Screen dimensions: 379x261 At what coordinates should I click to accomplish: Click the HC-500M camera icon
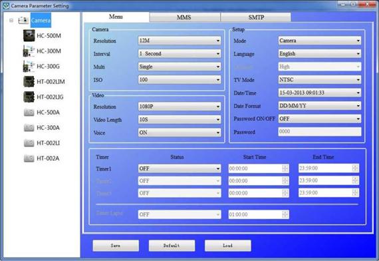(x=29, y=35)
